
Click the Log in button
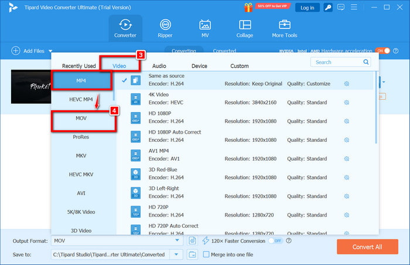[x=307, y=8]
